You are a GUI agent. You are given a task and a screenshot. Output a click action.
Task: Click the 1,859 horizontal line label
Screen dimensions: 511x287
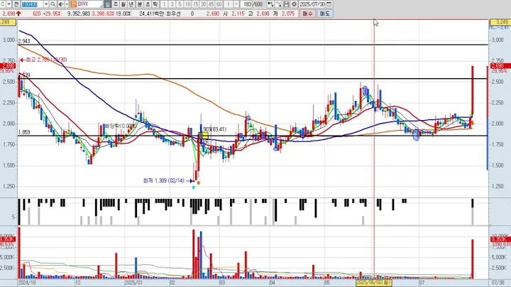click(24, 132)
